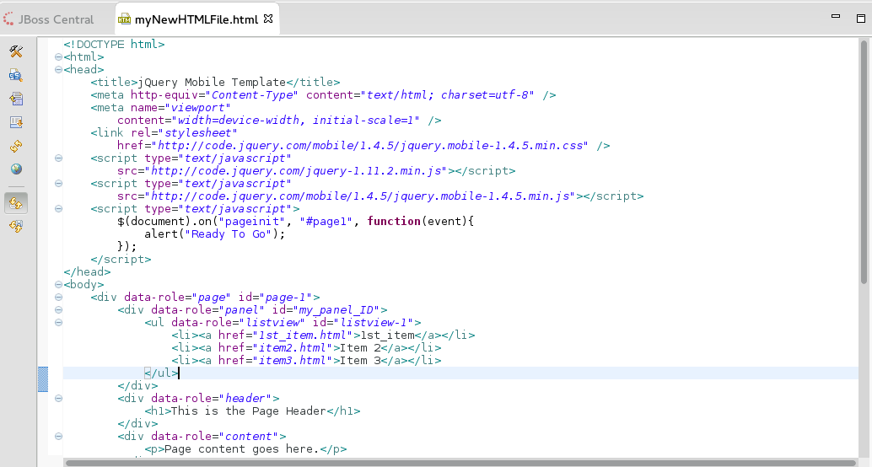Click the 'Page content goes here.' paragraph text
Viewport: 872px width, 467px height.
242,448
